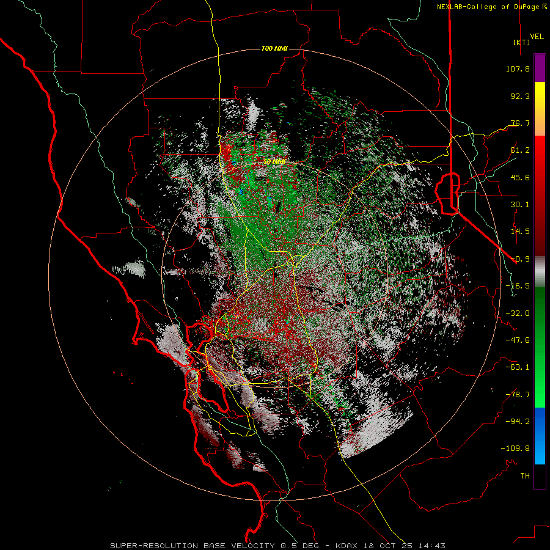
Task: Click the 107.8 velocity scale value
Action: point(518,68)
